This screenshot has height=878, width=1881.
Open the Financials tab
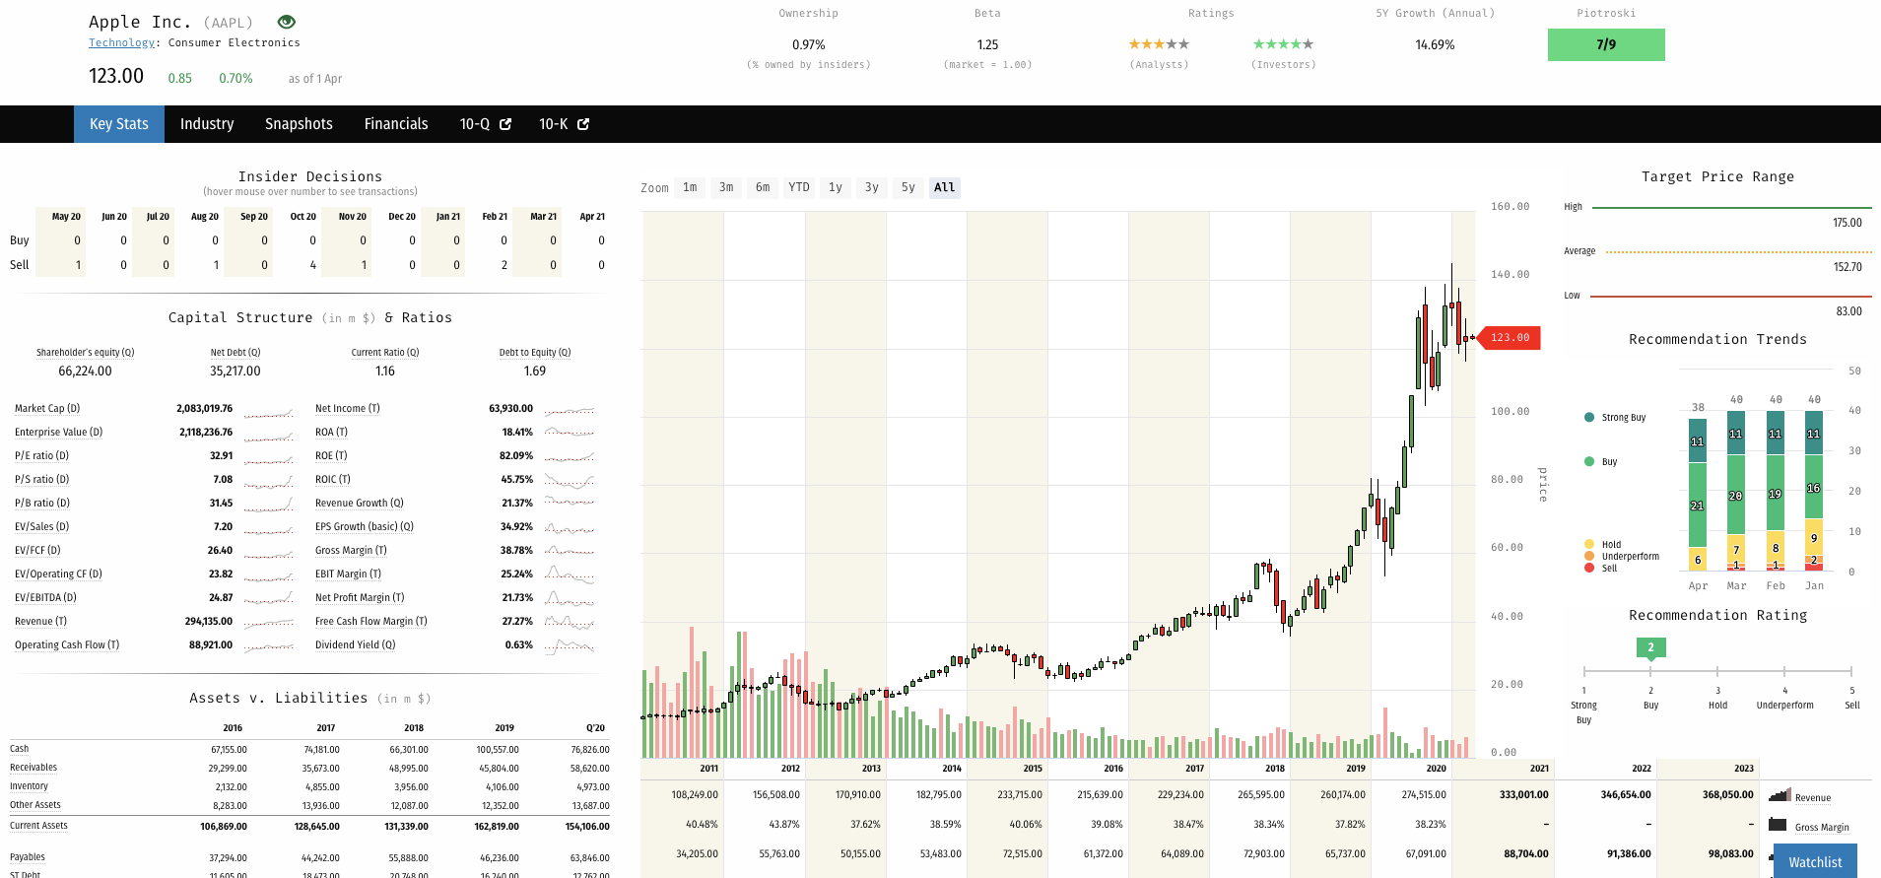[396, 124]
